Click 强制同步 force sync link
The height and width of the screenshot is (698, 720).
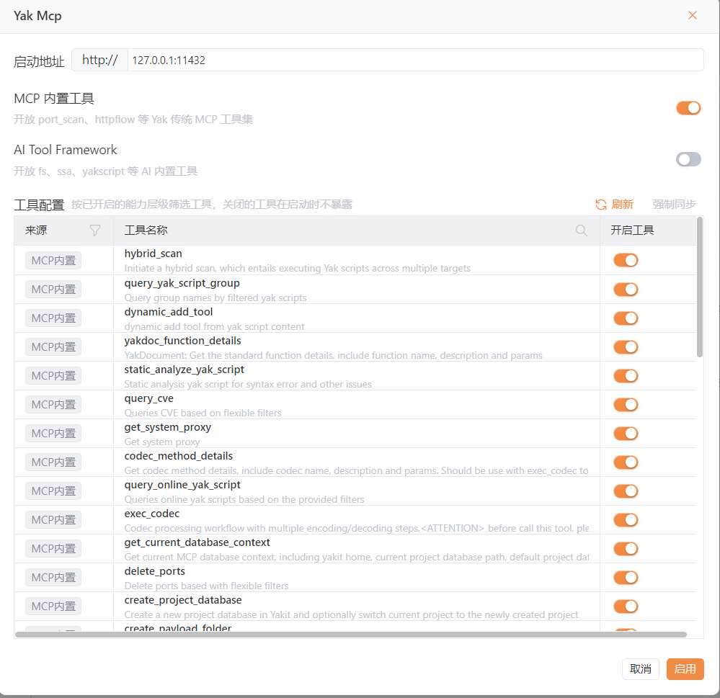pos(674,205)
